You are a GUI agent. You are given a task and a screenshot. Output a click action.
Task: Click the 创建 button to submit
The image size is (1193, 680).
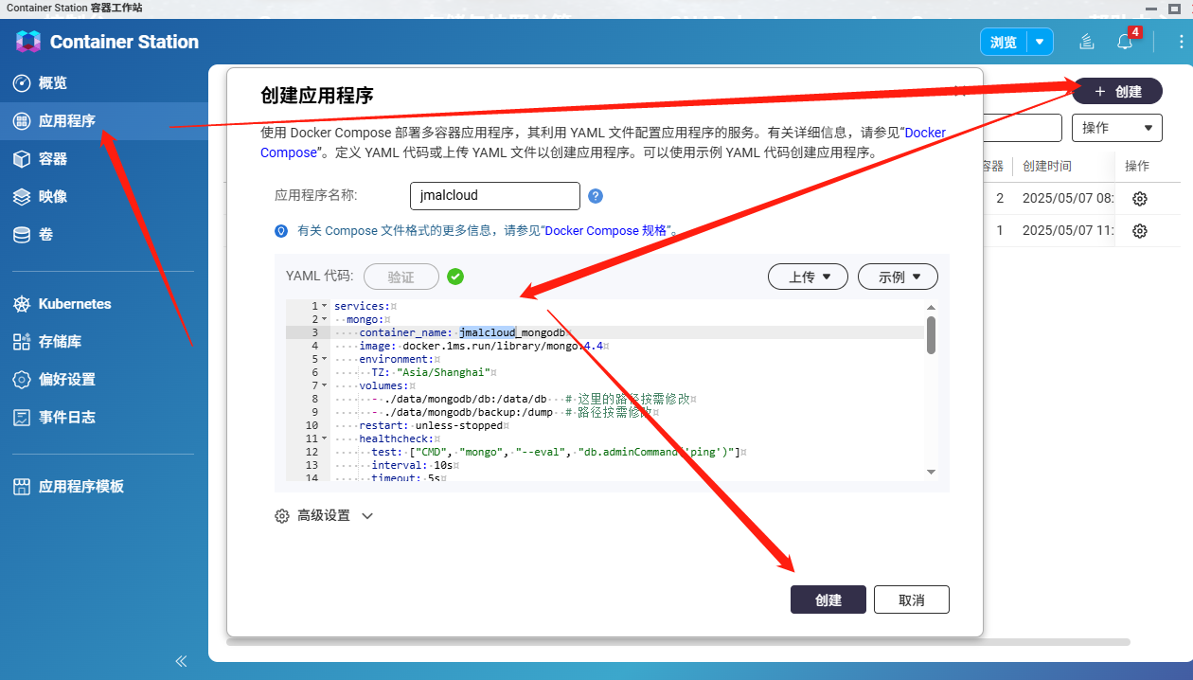[828, 599]
